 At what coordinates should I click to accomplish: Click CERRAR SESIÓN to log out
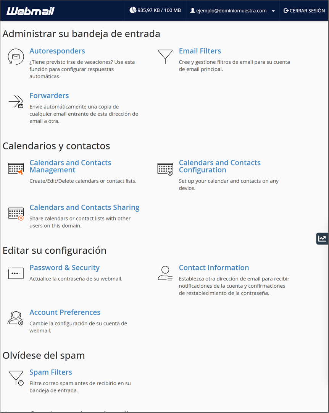coord(304,11)
